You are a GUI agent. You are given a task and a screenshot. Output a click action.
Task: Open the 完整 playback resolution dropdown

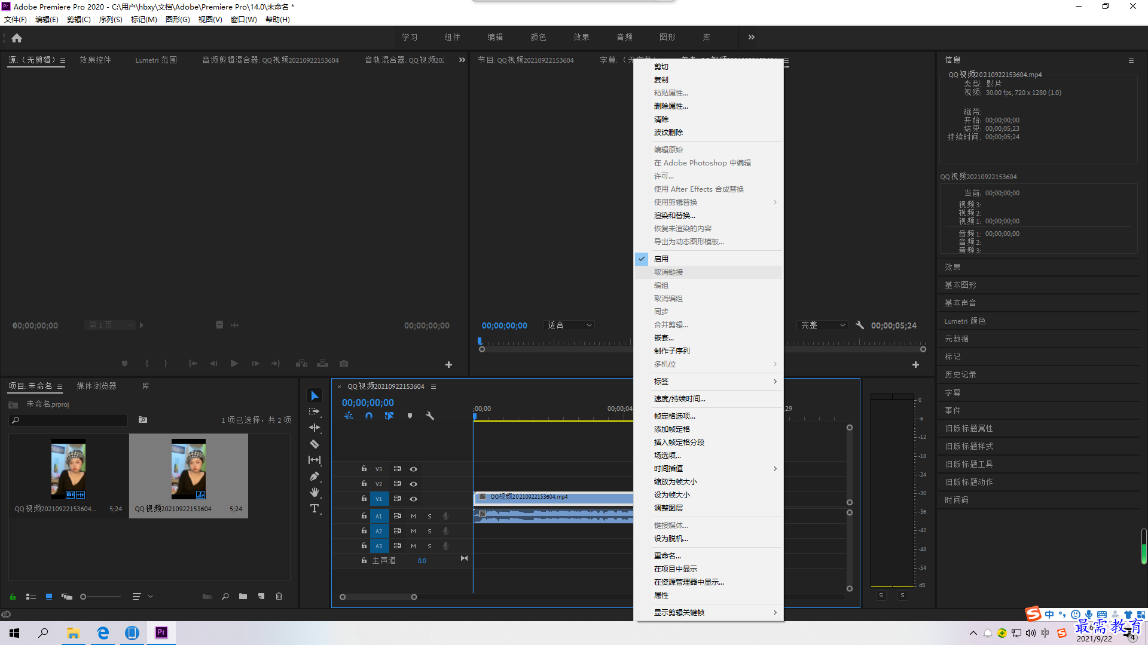823,325
